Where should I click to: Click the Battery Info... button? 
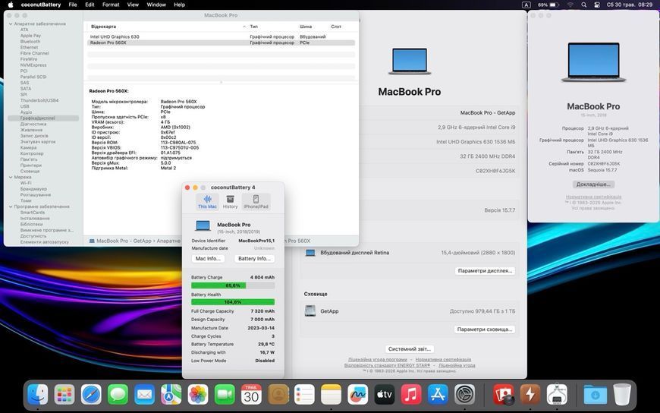[254, 258]
